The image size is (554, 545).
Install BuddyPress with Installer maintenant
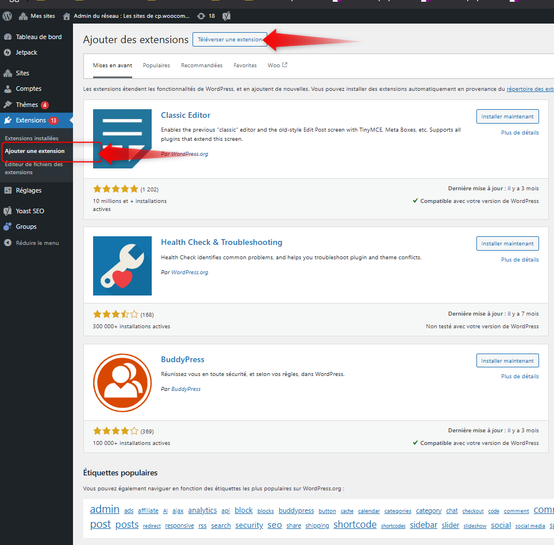507,360
